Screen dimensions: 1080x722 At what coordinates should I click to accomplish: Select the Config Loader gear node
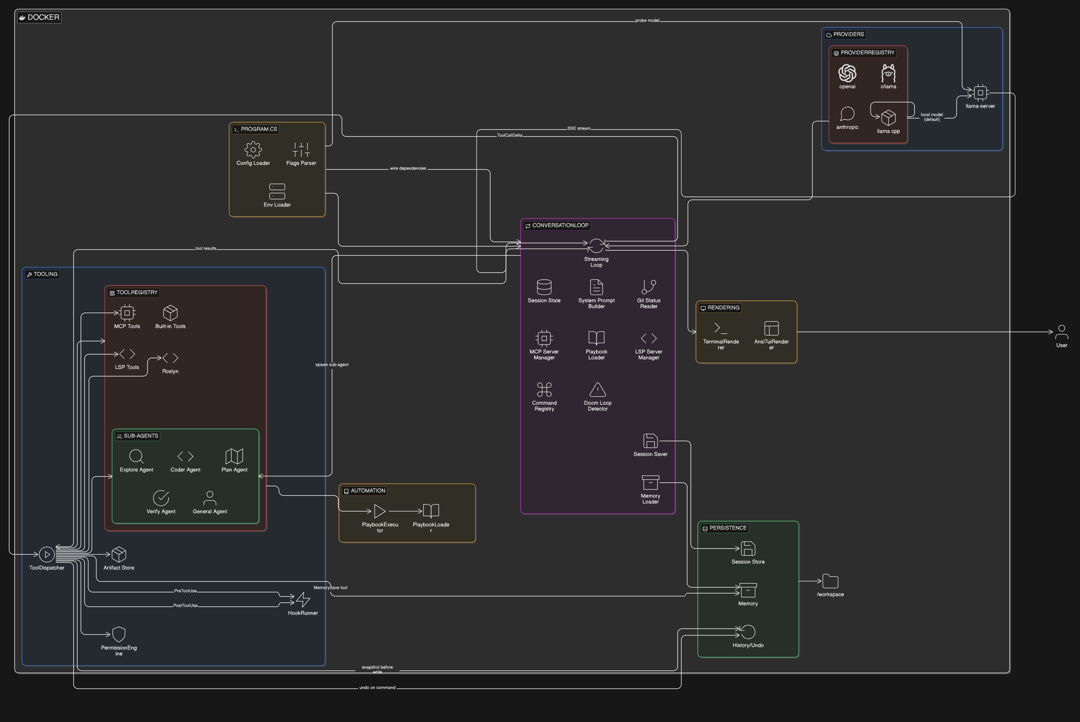[253, 150]
